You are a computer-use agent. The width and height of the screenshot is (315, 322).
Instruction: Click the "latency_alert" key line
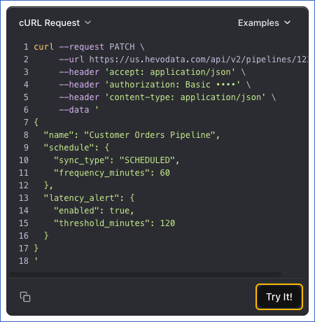(89, 198)
